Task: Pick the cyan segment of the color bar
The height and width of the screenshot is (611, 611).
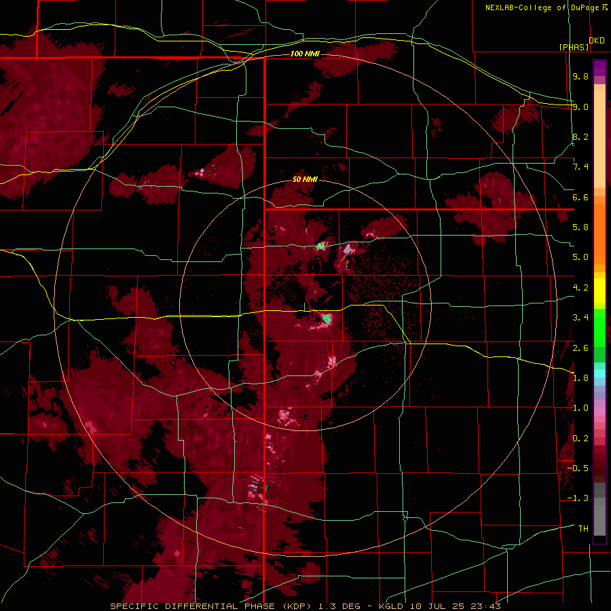Action: point(599,373)
